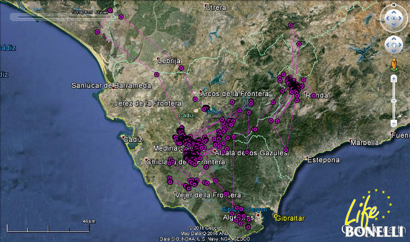Click the move-left arrow on the pan joystick
Screen dimensions: 410x242
[x=388, y=45]
